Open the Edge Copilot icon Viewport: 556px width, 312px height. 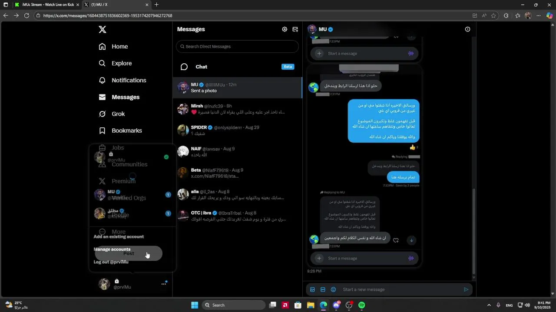click(x=549, y=16)
